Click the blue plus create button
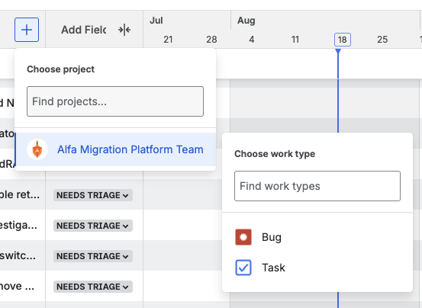 click(x=27, y=30)
